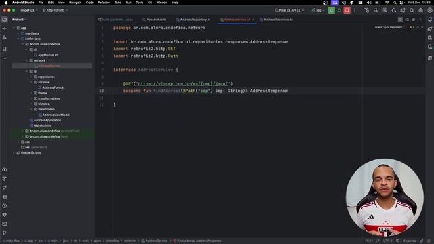Switch editor to design view mode
The width and height of the screenshot is (434, 244).
pyautogui.click(x=413, y=20)
